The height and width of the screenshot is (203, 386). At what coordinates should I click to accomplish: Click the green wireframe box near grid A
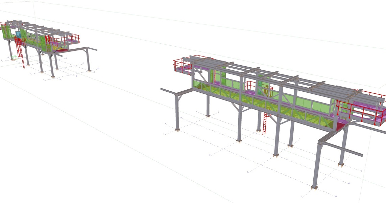14,58
